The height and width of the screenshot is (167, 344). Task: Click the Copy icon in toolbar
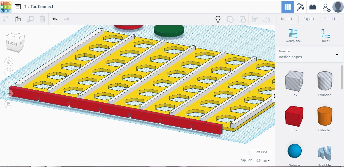(x=6, y=19)
